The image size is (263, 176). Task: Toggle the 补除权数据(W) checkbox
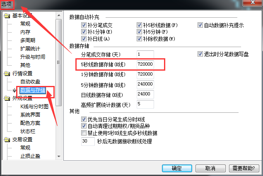[139, 39]
